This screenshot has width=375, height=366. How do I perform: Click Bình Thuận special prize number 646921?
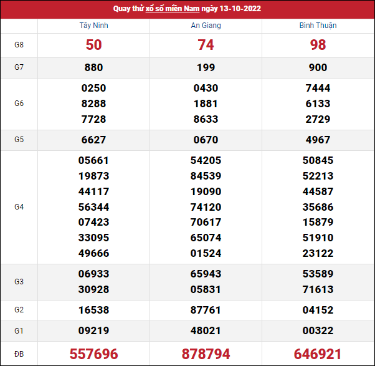[x=318, y=354]
